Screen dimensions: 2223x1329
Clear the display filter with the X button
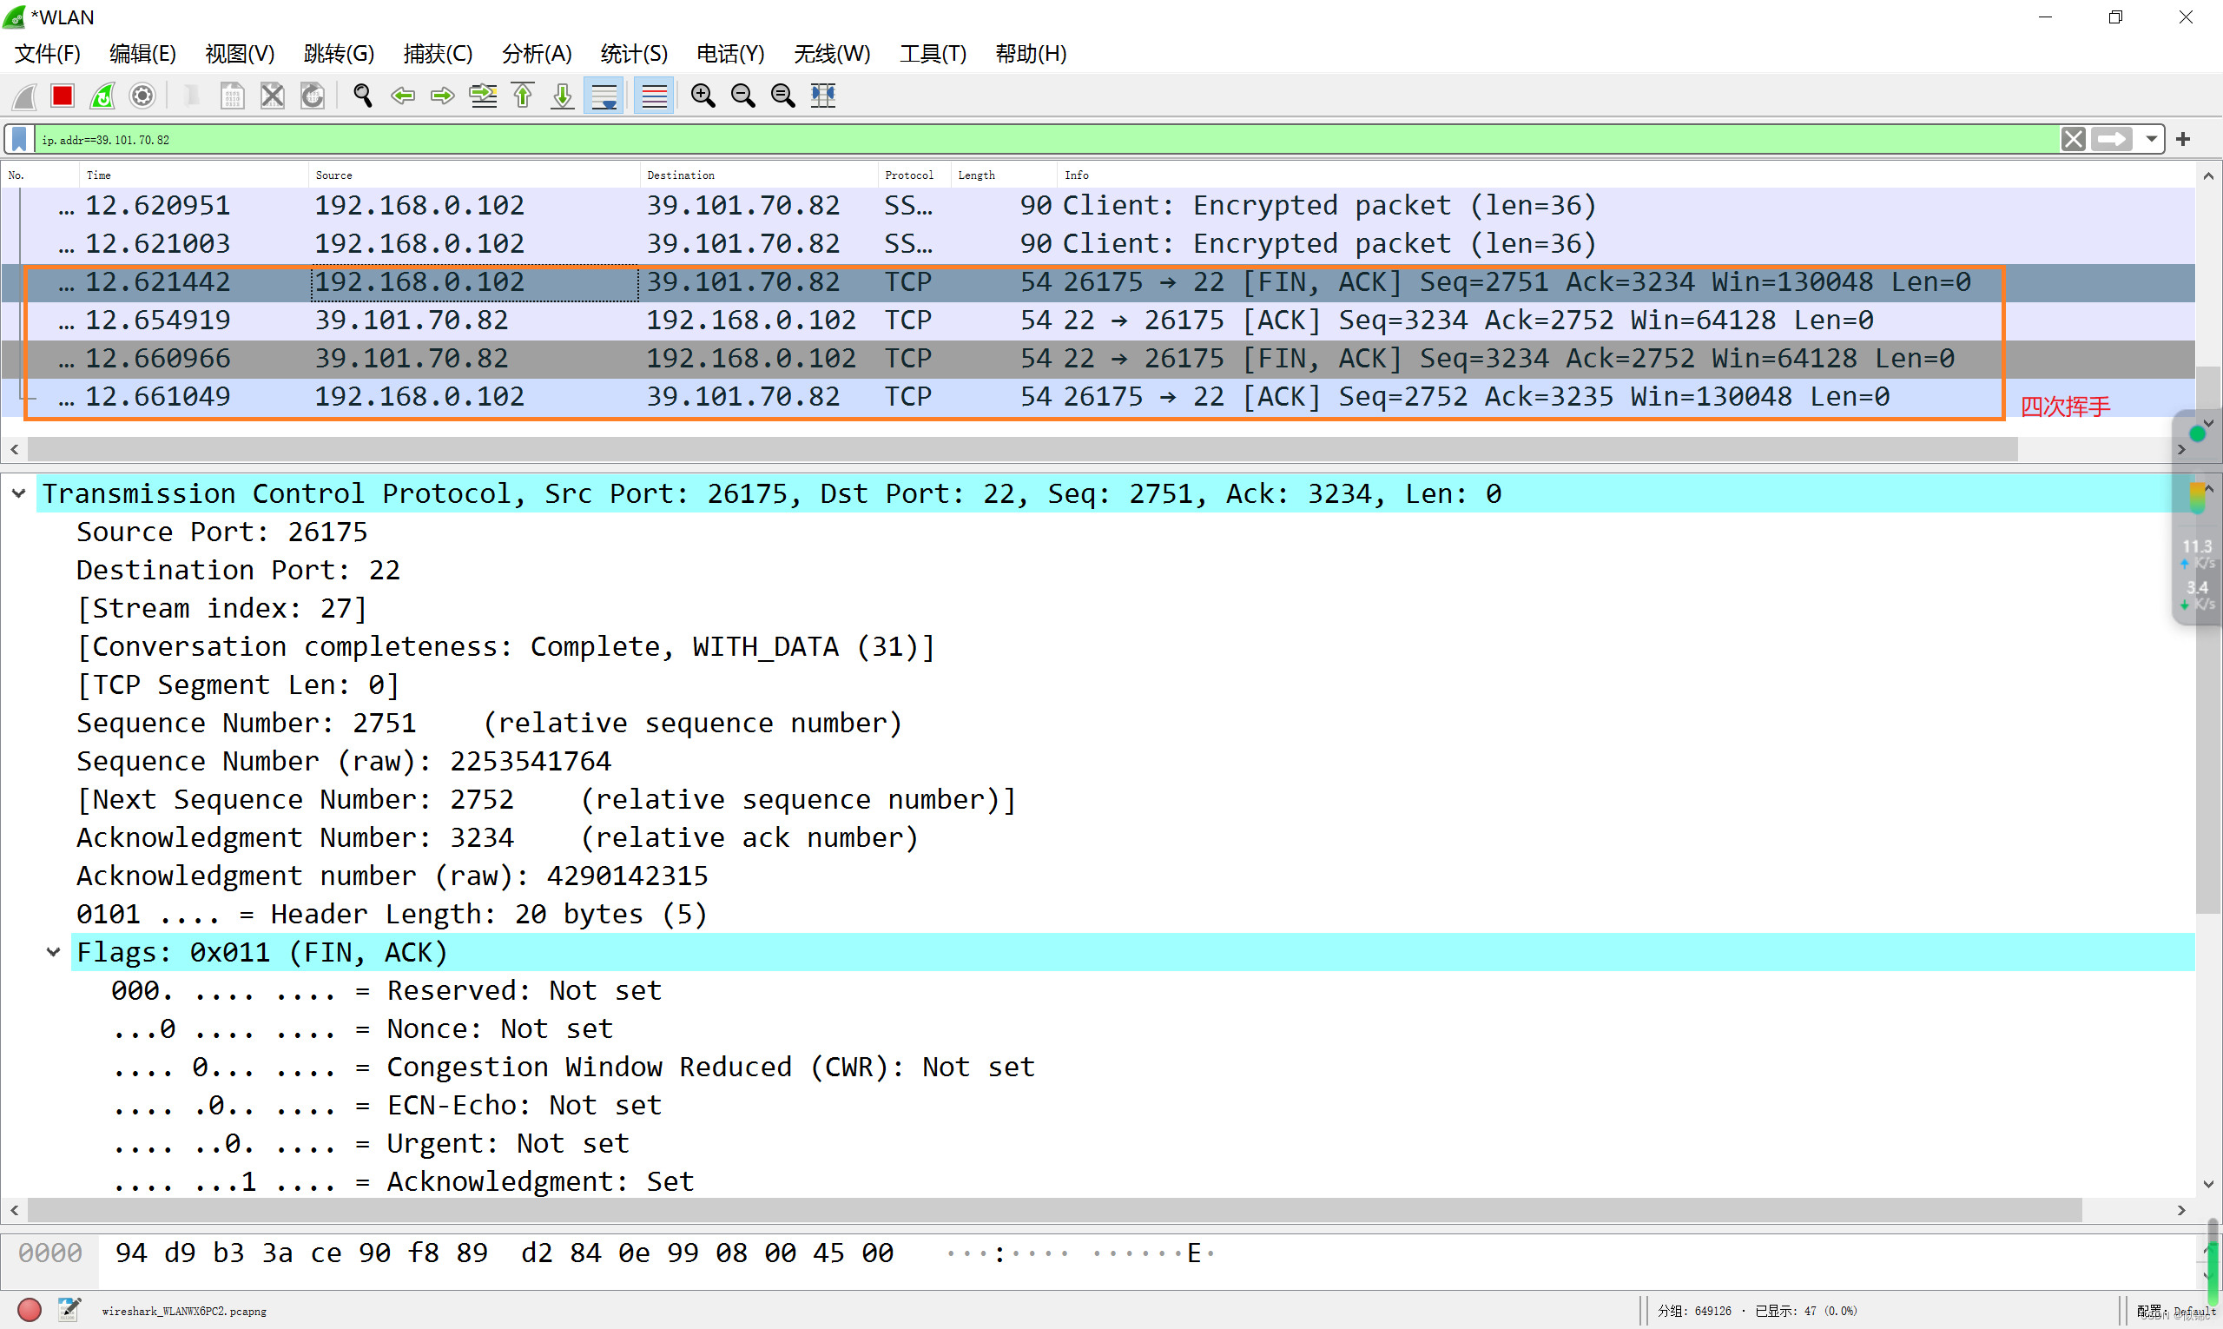[x=2073, y=139]
